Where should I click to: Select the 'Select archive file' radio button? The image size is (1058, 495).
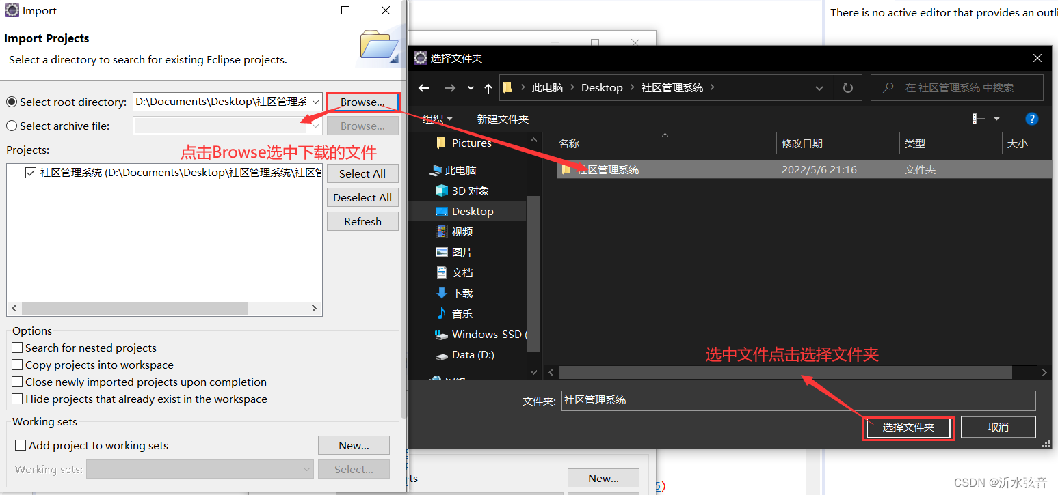[x=12, y=126]
